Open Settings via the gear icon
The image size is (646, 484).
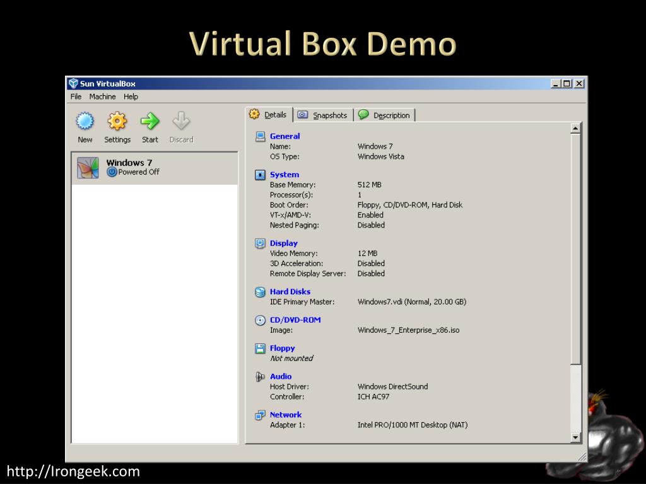pos(117,121)
